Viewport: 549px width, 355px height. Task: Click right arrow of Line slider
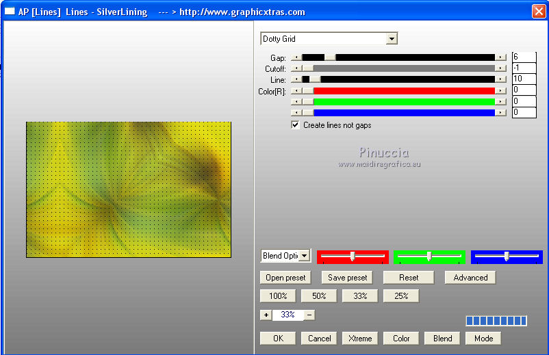pos(500,79)
